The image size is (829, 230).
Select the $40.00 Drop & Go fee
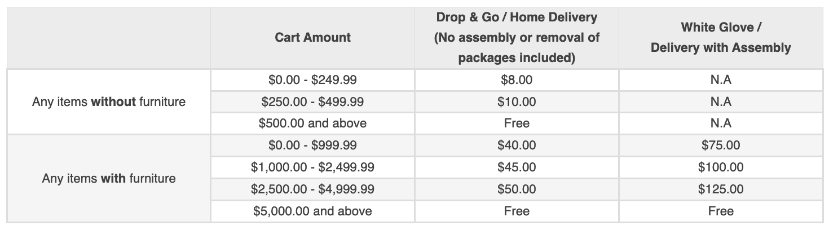[517, 145]
